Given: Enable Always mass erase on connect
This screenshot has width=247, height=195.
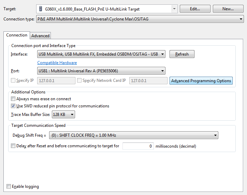Looking at the screenshot, I should [x=13, y=99].
